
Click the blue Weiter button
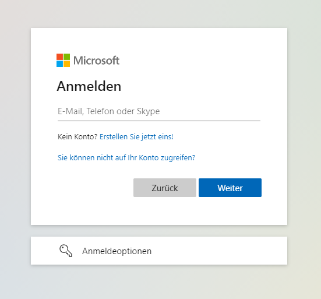[230, 188]
